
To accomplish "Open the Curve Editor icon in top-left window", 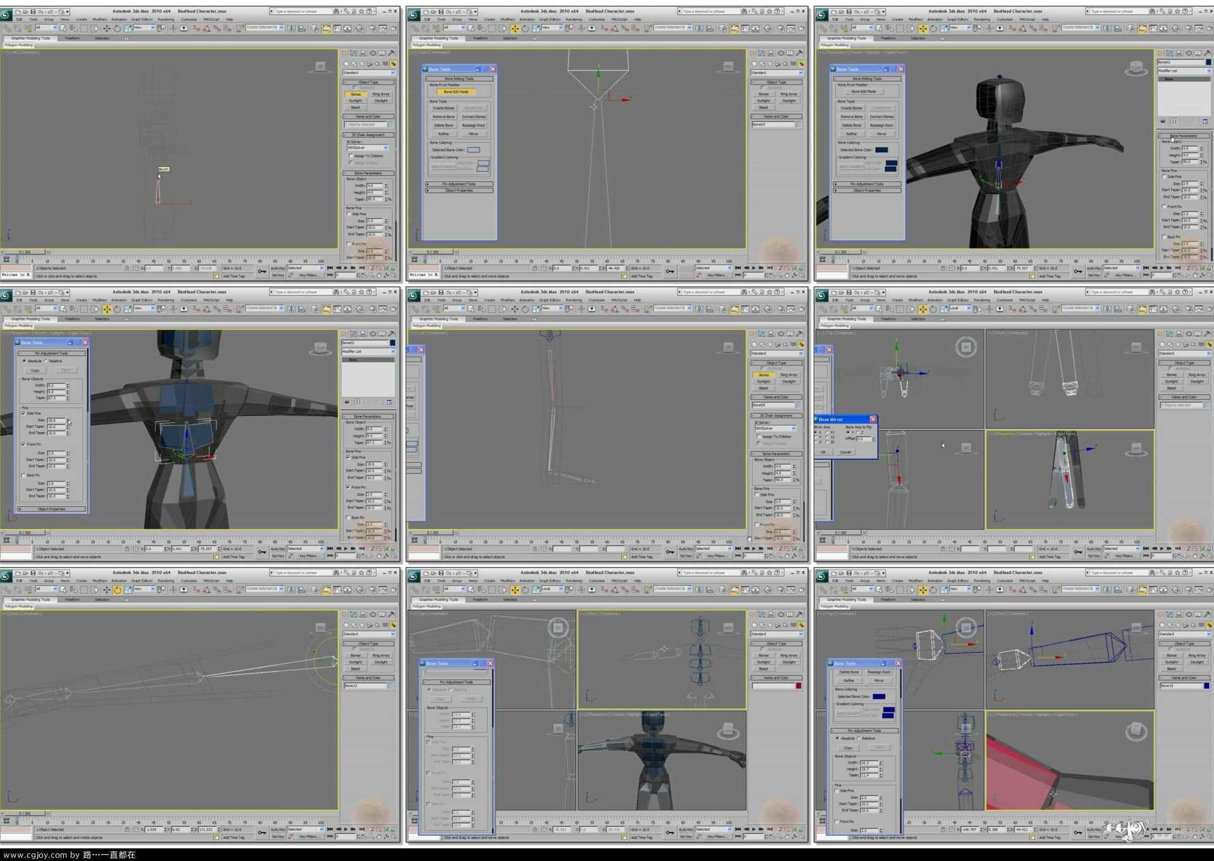I will click(337, 28).
